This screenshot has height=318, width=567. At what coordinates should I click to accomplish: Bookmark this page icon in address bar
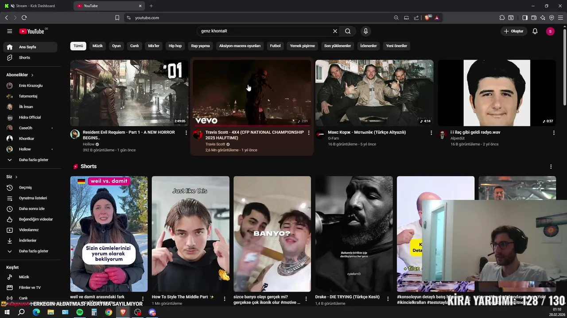point(117,18)
